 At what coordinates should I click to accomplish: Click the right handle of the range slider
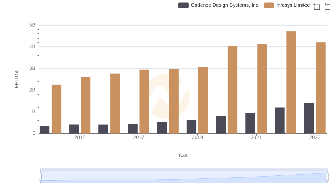pyautogui.click(x=327, y=177)
